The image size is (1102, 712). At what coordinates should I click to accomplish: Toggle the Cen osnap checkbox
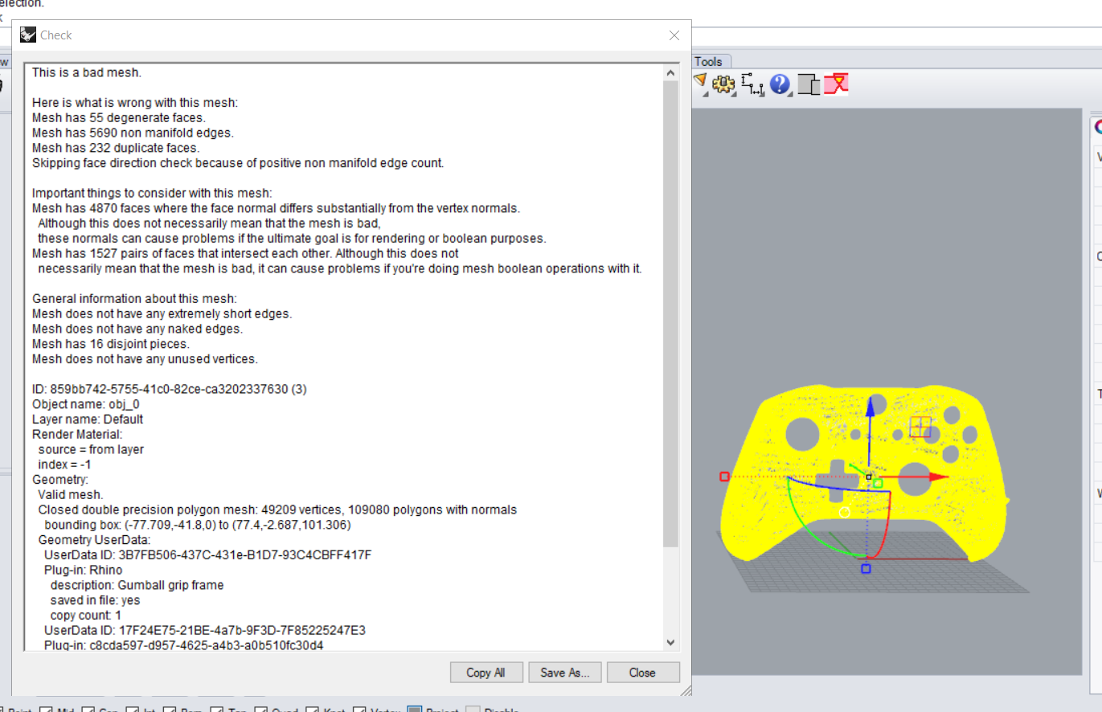88,710
